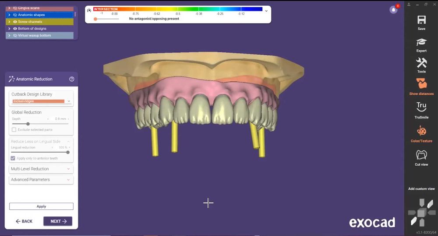Increase the Depth value with right arrow
Viewport: 438px width, 236px height.
click(x=68, y=119)
